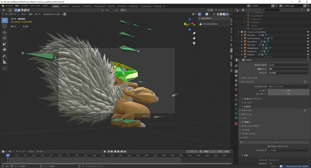Uncheck the Collection_SimpleMesh collection checkbox
The width and height of the screenshot is (311, 168).
(x=242, y=32)
